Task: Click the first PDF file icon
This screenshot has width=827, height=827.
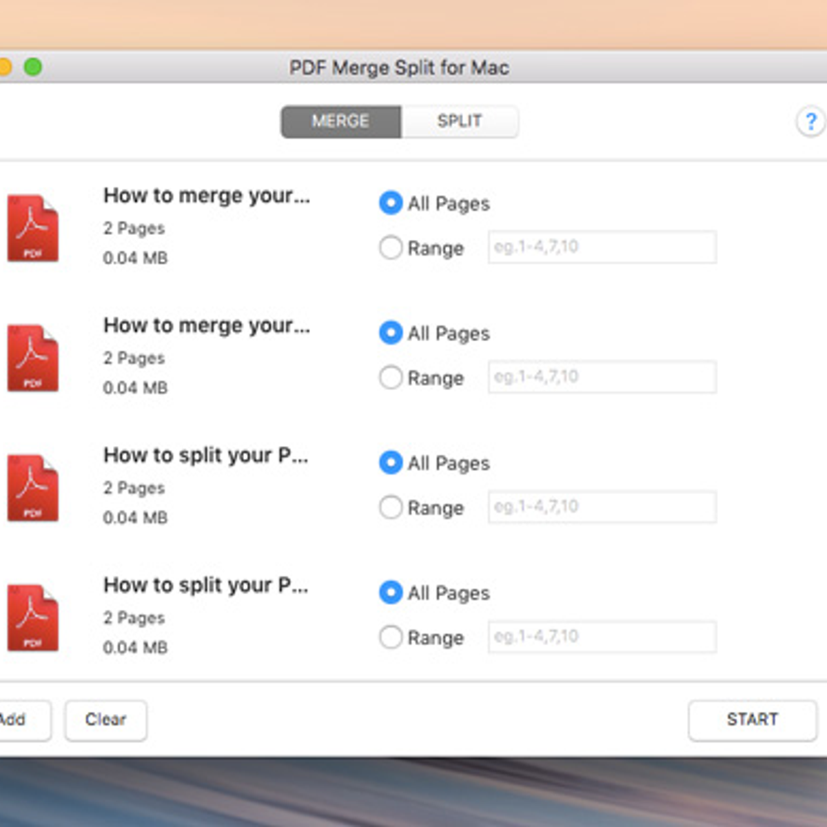Action: [32, 228]
